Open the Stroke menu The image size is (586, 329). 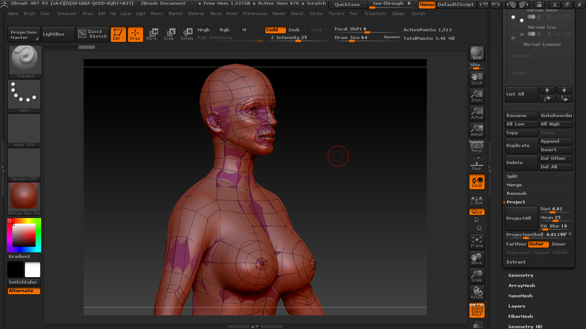coord(316,14)
